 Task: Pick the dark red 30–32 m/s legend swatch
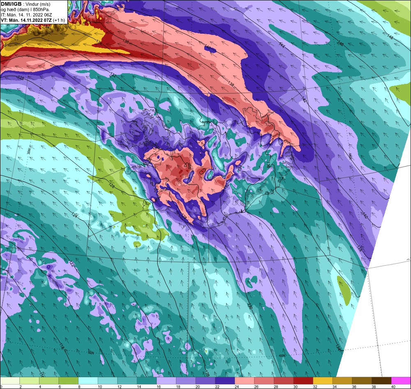click(x=303, y=381)
